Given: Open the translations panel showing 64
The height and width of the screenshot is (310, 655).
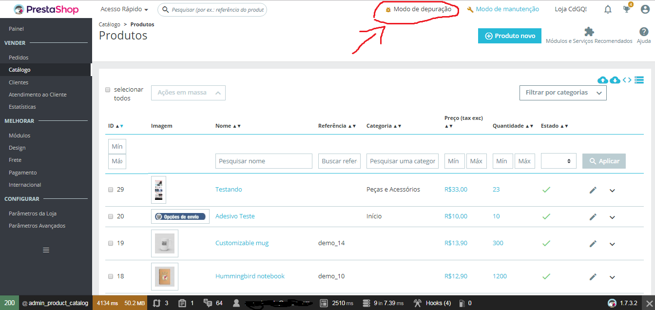Looking at the screenshot, I should point(213,303).
